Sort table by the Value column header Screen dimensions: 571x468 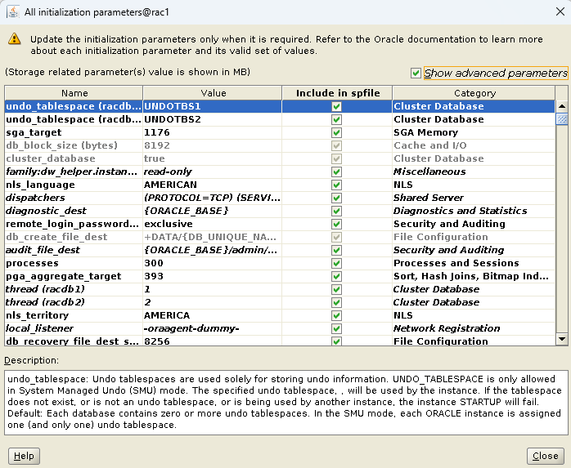click(x=213, y=93)
